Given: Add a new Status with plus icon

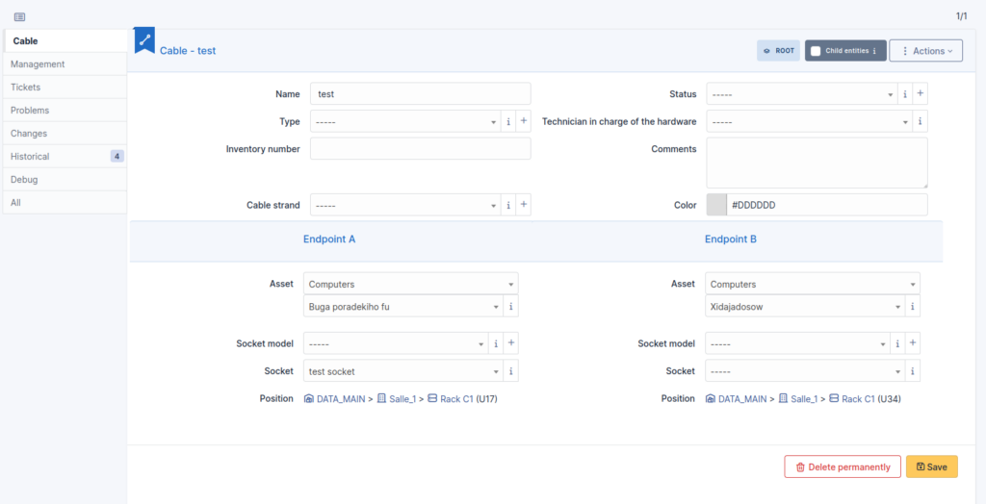Looking at the screenshot, I should [920, 93].
